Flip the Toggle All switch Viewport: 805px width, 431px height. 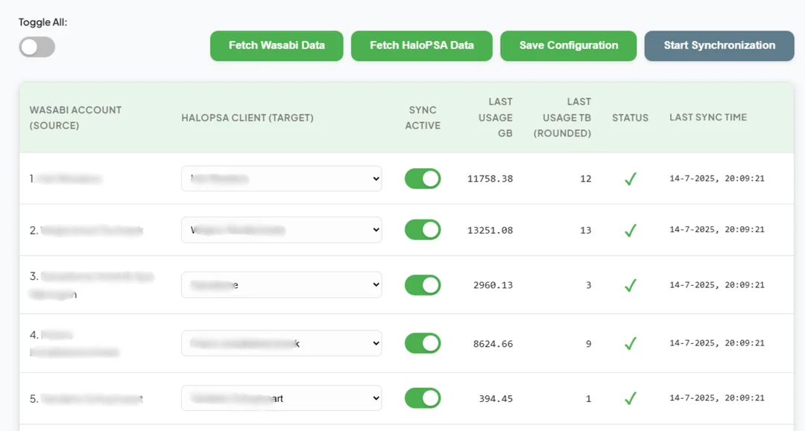click(36, 46)
